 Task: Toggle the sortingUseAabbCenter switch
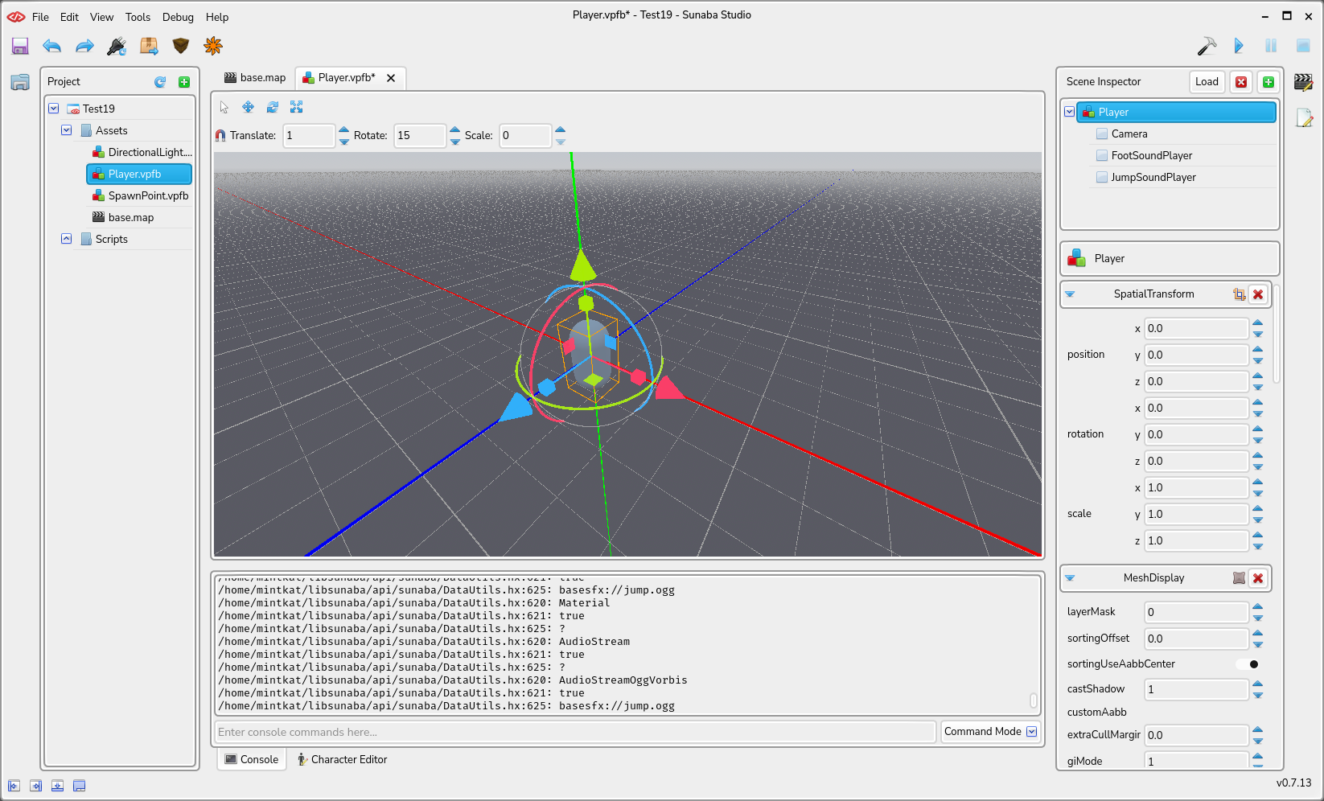click(x=1248, y=664)
